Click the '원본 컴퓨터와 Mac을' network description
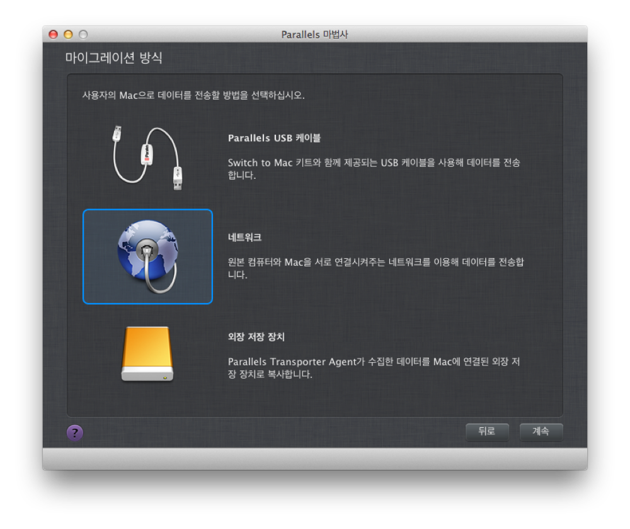 click(375, 268)
